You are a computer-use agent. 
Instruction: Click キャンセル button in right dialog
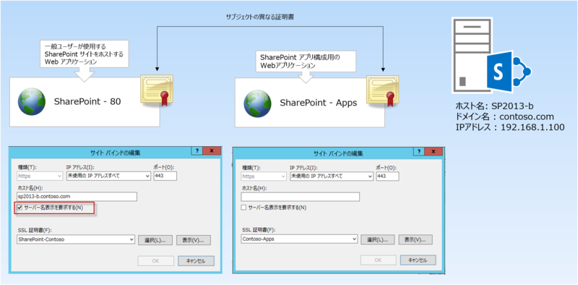click(418, 260)
